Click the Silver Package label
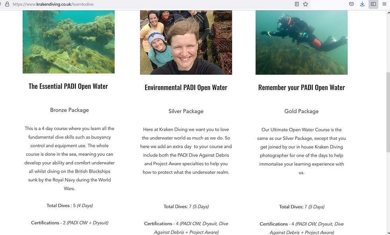Screen dimensions: 390x235 point(186,111)
